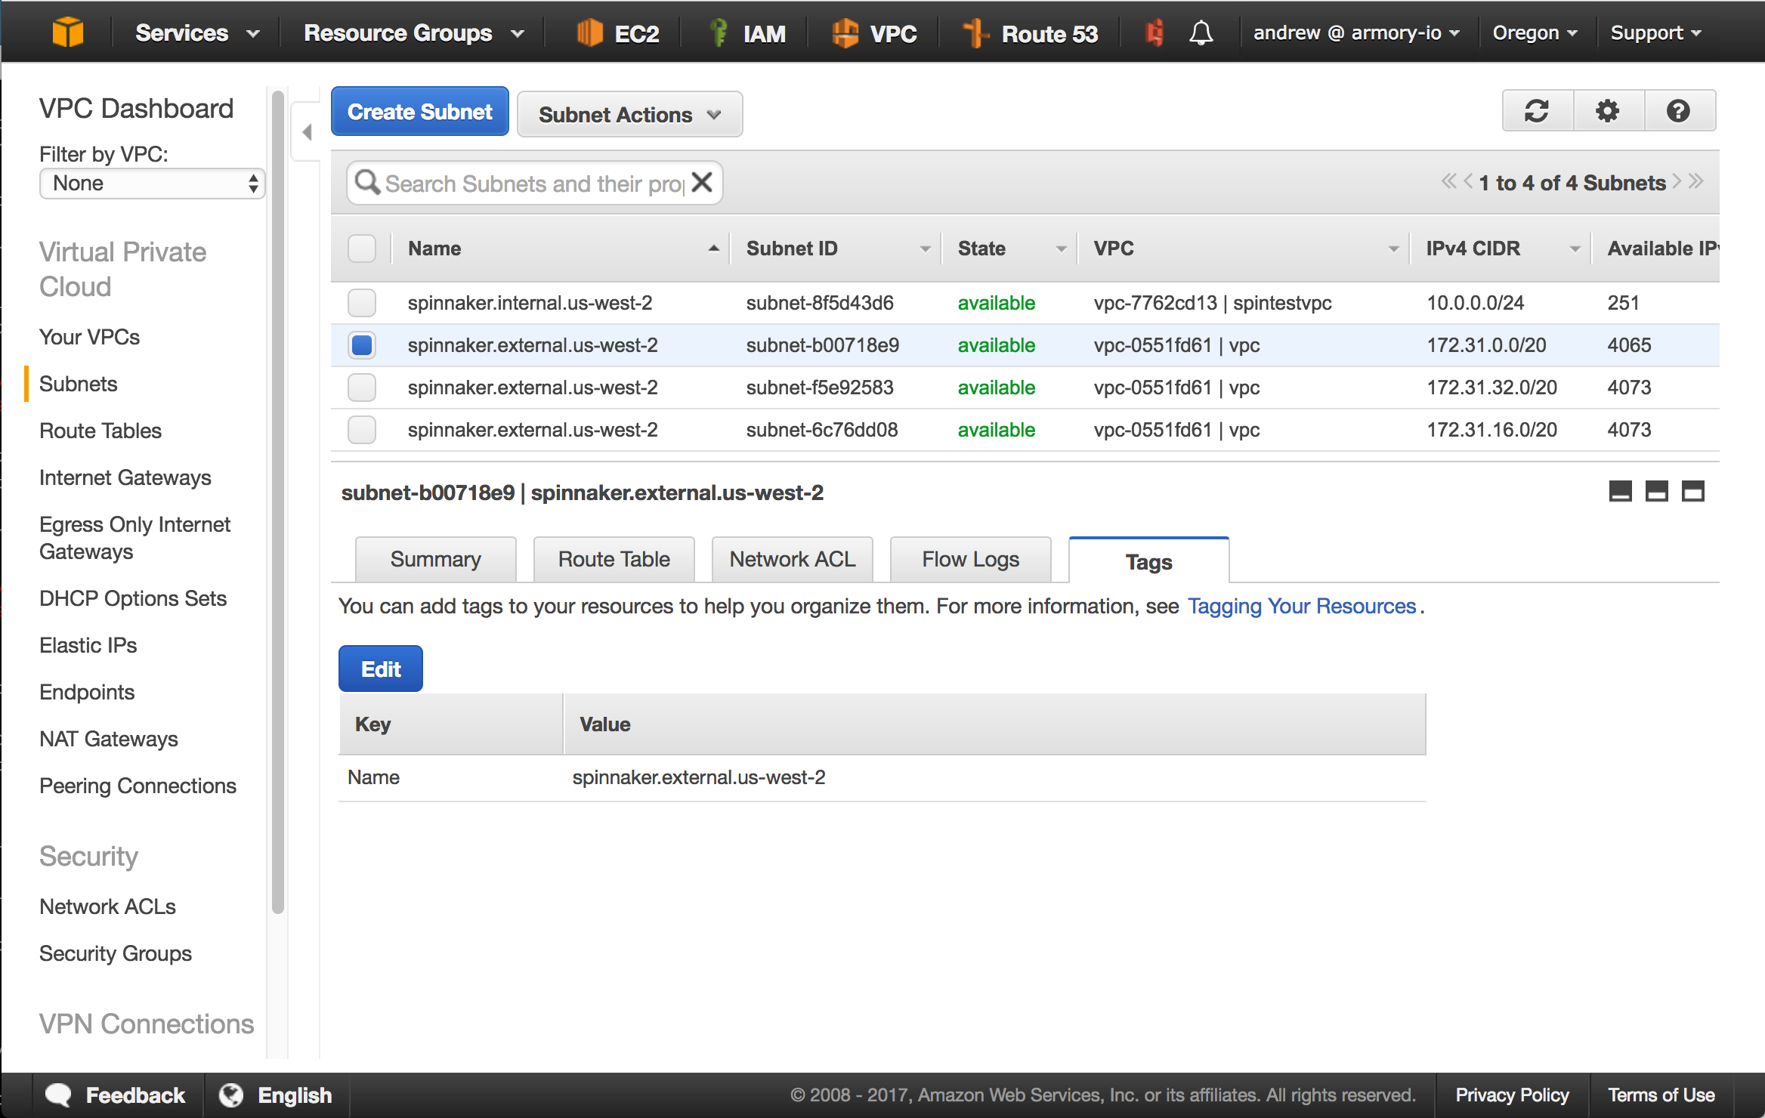Click the refresh subnets icon
The height and width of the screenshot is (1118, 1765).
(1537, 111)
